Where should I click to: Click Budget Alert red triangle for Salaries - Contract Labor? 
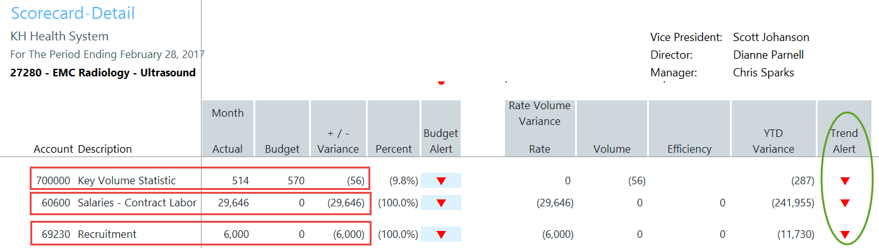tap(441, 203)
